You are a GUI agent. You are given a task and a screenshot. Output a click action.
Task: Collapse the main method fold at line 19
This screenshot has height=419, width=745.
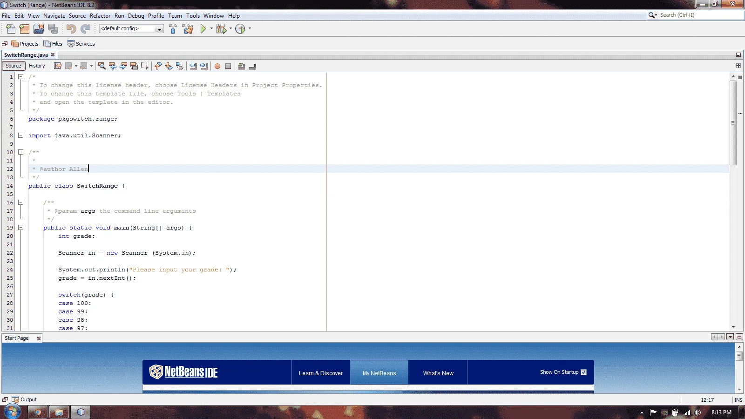[20, 228]
